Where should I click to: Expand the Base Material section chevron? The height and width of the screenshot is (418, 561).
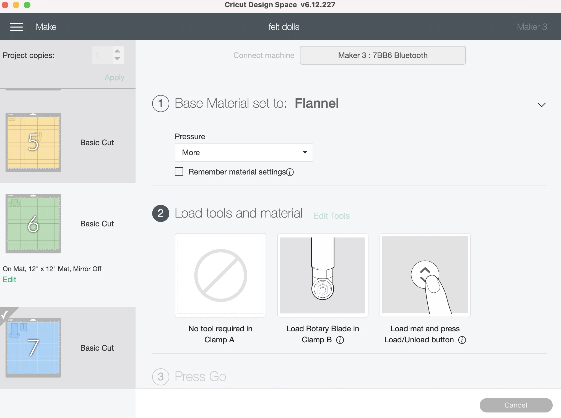tap(541, 105)
